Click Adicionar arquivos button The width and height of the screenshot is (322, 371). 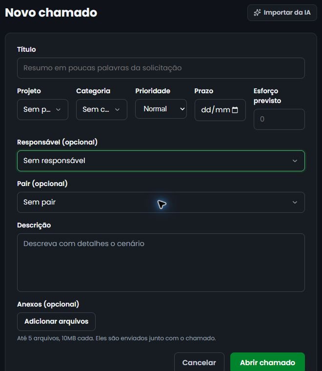click(56, 322)
